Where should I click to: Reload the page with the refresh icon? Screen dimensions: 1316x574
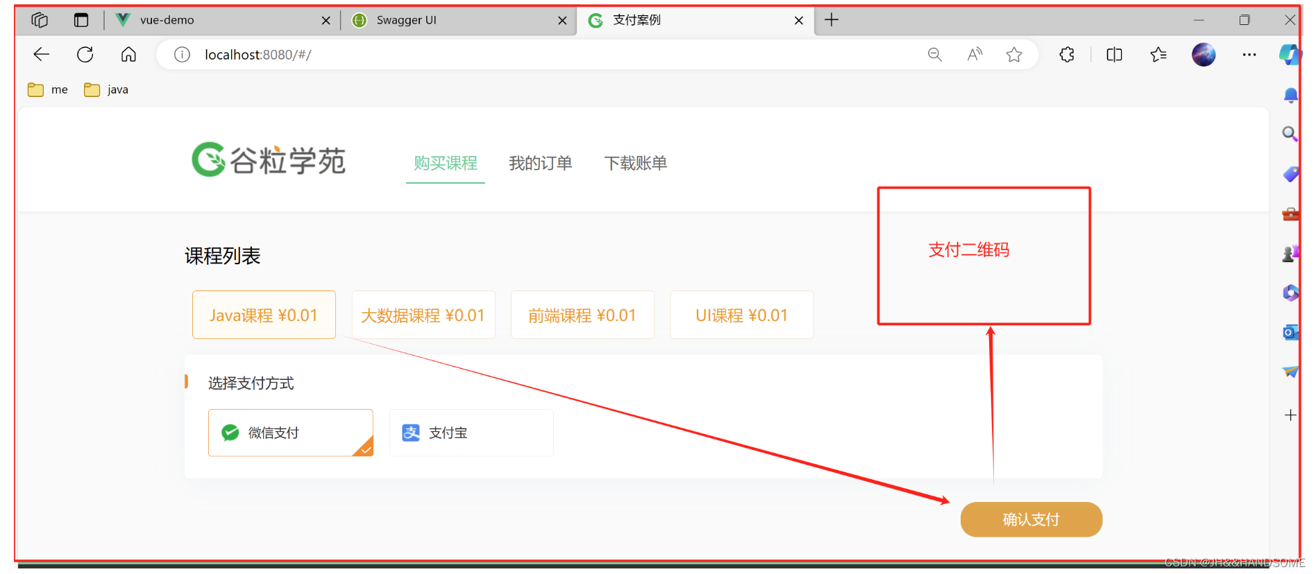[x=85, y=54]
